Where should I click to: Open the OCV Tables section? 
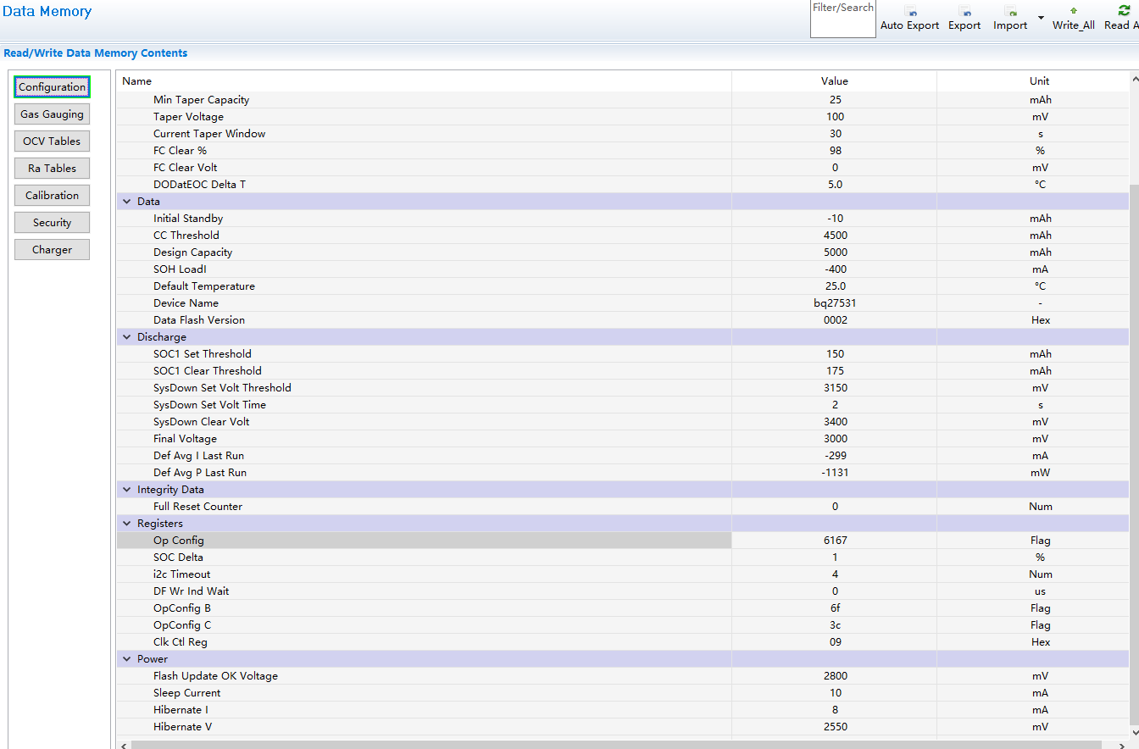[x=53, y=141]
